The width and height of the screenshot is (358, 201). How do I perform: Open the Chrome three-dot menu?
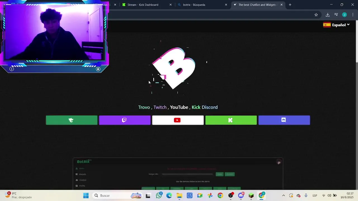tap(353, 15)
